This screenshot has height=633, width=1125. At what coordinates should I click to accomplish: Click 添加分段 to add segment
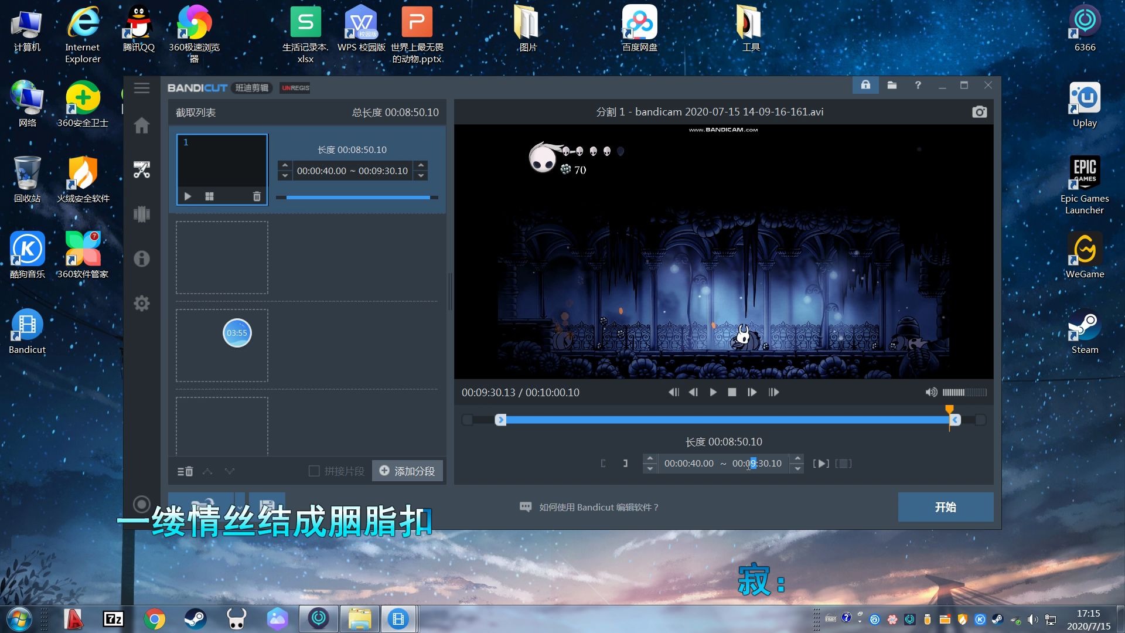click(407, 471)
